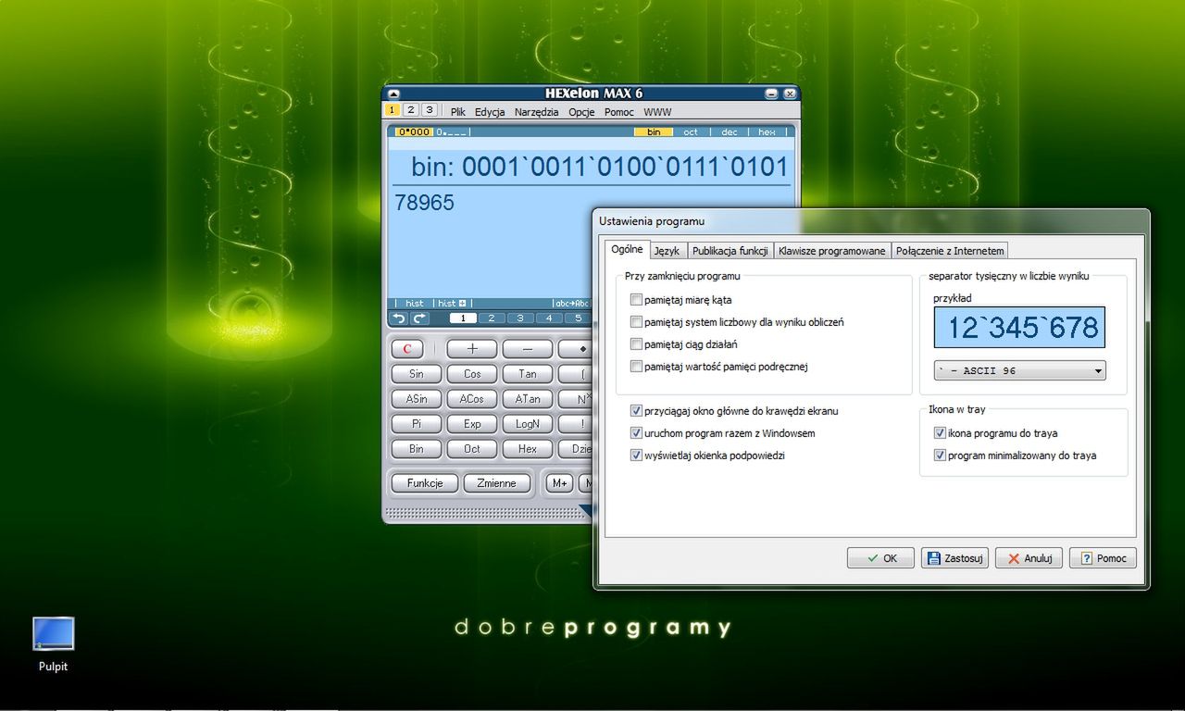Select hex result mode
The height and width of the screenshot is (711, 1185).
point(767,132)
